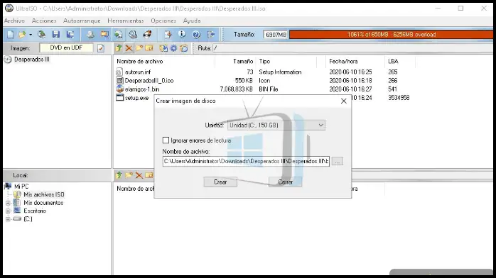Click the Exit toolbar icon
496x278 pixels.
210,34
